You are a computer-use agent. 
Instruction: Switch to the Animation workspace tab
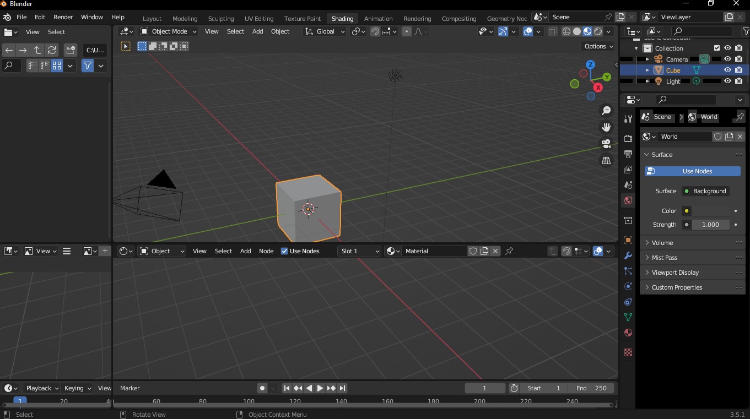(378, 18)
